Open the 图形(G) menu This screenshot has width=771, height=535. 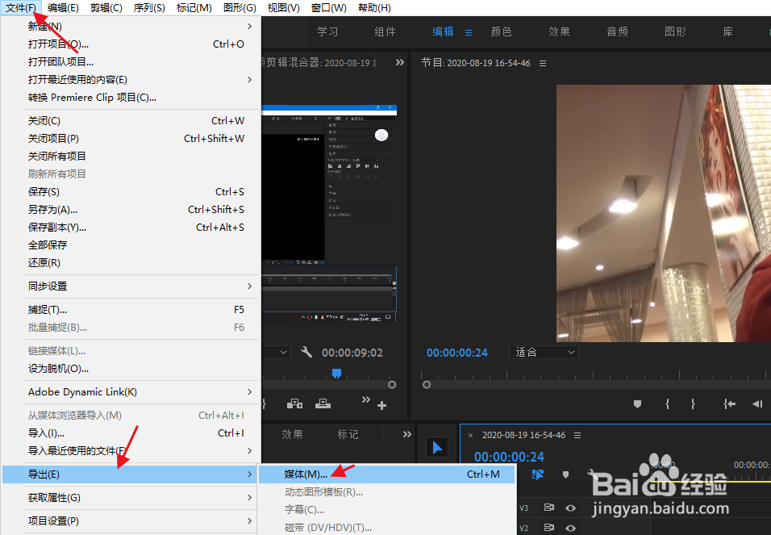[240, 8]
